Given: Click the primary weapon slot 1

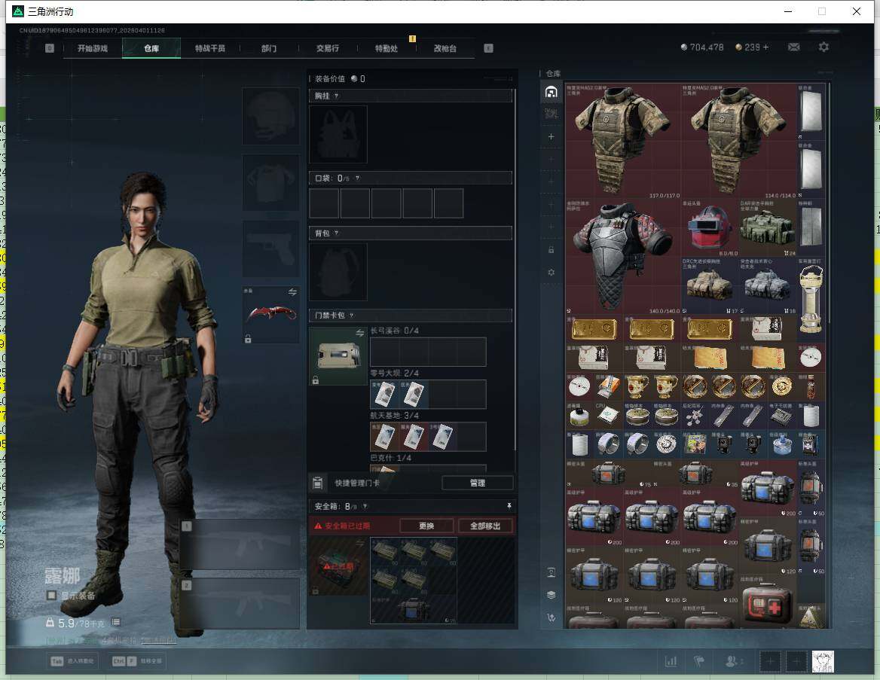Looking at the screenshot, I should point(240,544).
